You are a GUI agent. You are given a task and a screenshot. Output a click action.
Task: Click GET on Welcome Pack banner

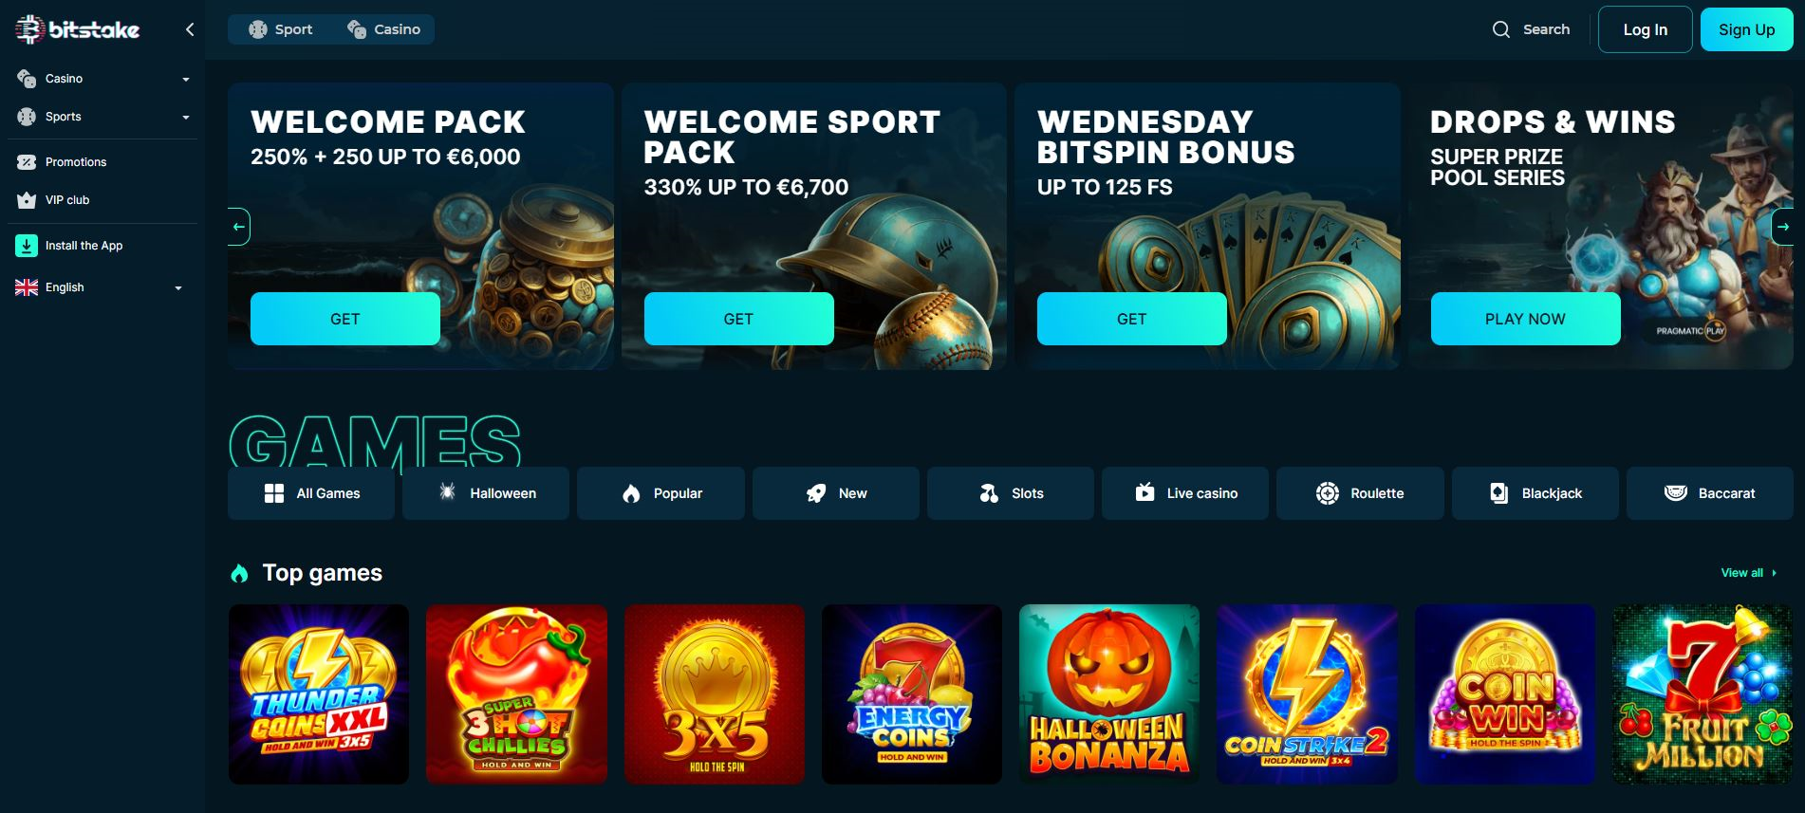345,319
